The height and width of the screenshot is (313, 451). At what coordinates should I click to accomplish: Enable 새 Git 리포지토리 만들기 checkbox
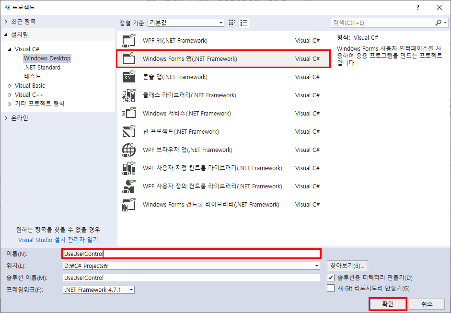[331, 288]
